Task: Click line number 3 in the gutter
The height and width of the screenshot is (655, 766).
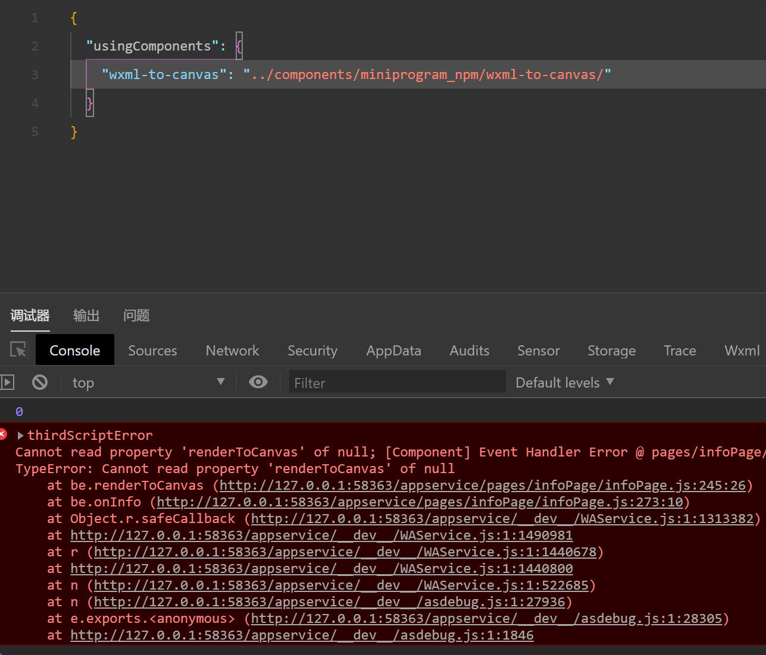Action: point(35,75)
